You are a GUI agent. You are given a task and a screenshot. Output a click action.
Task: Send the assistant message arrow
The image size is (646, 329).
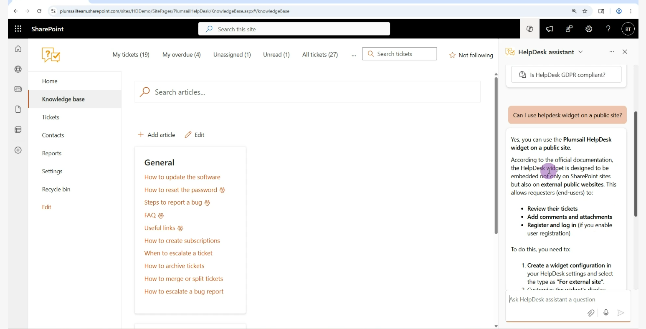click(x=621, y=313)
